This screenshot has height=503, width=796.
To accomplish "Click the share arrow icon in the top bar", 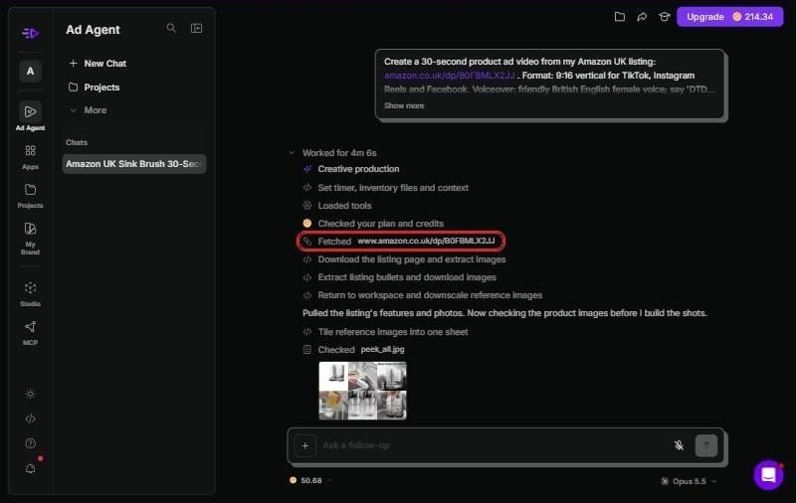I will tap(642, 17).
